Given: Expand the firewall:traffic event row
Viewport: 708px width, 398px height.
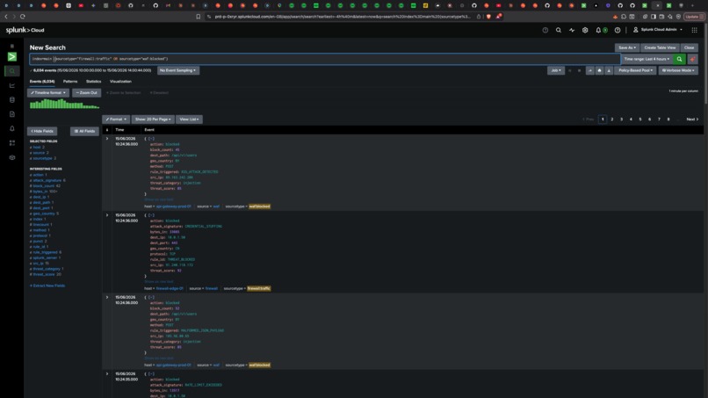Looking at the screenshot, I should [107, 215].
